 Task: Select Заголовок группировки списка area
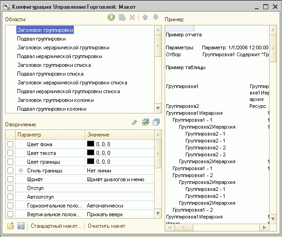click(54, 65)
